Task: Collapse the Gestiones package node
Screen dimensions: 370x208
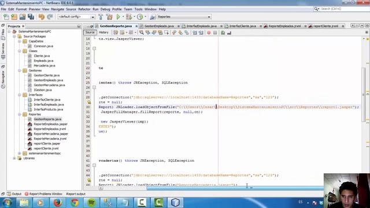Action: click(x=20, y=70)
